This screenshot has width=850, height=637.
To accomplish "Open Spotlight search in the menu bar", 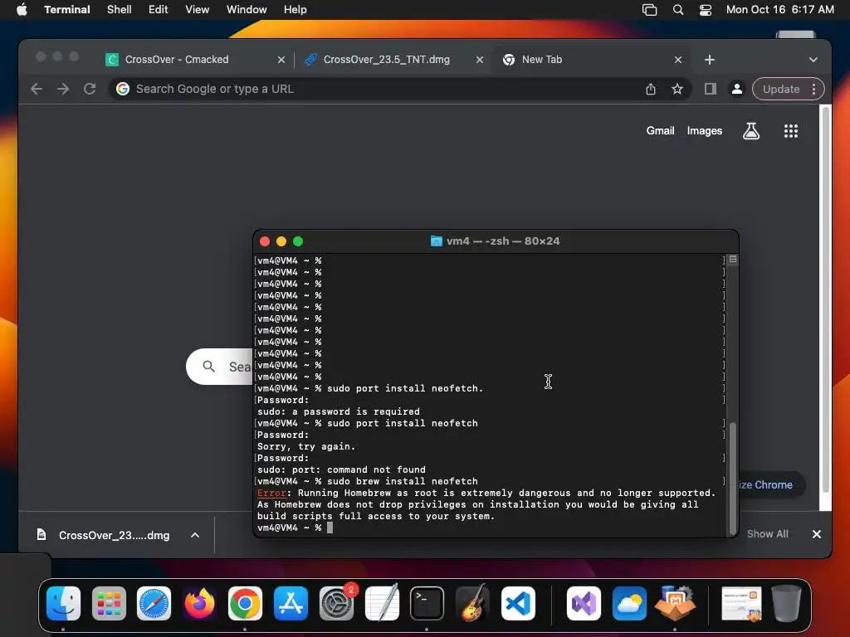I will (678, 10).
